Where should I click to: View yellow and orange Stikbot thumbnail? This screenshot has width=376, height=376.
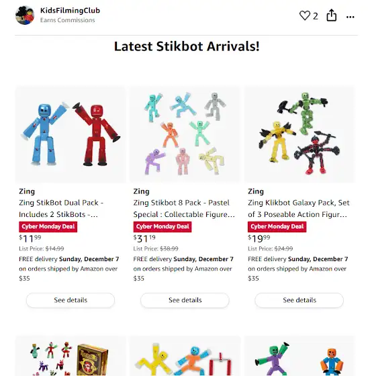pyautogui.click(x=185, y=356)
